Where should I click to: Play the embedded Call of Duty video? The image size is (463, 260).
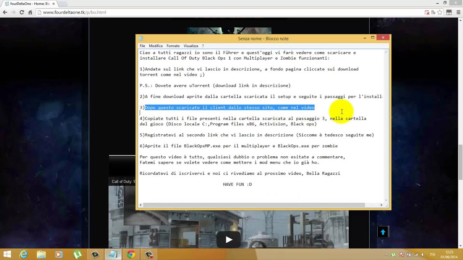point(229,239)
